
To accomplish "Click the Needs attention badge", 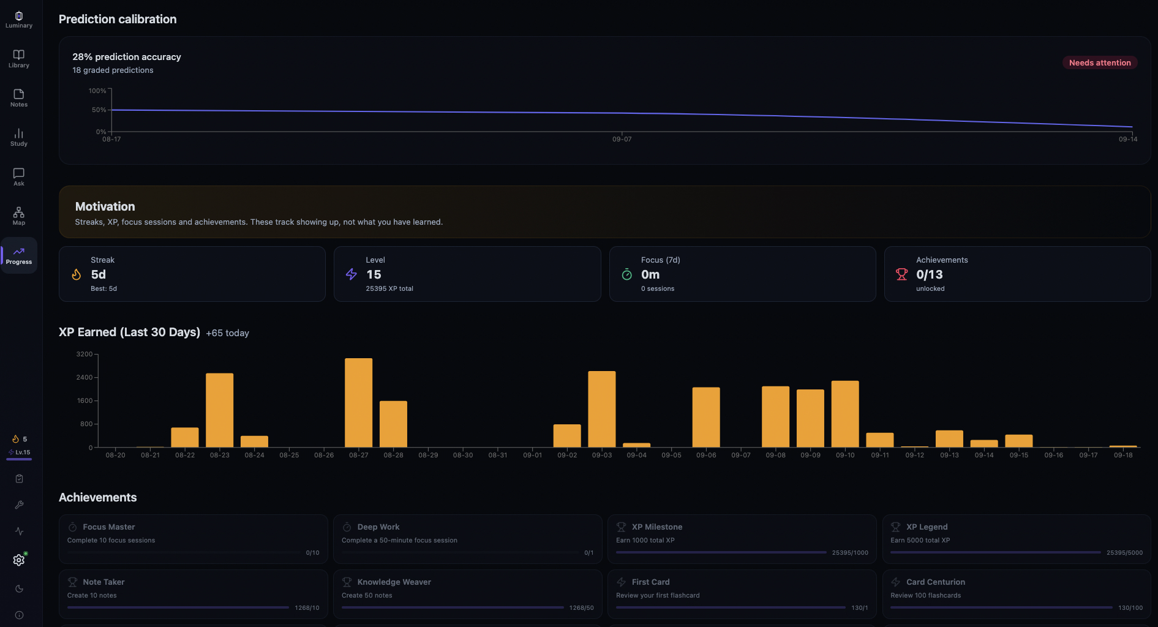I will coord(1100,62).
